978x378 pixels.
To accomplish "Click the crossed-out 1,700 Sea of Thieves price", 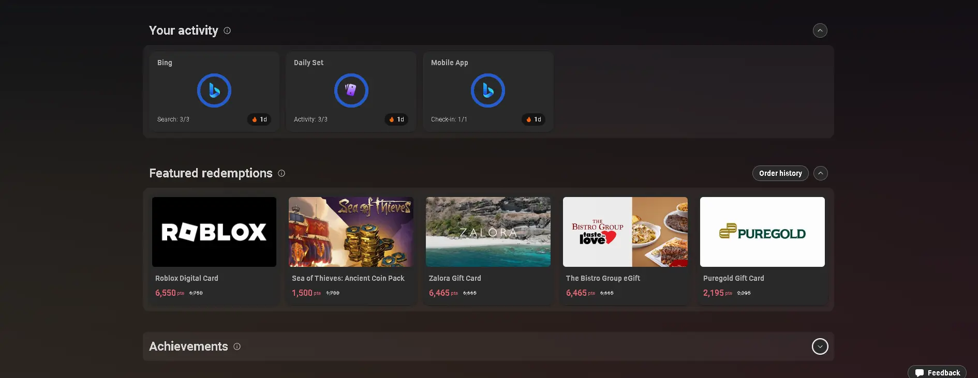I will tap(333, 293).
